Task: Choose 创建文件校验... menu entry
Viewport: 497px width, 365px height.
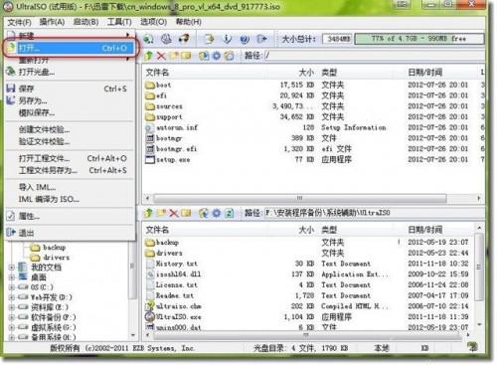Action: (70, 129)
